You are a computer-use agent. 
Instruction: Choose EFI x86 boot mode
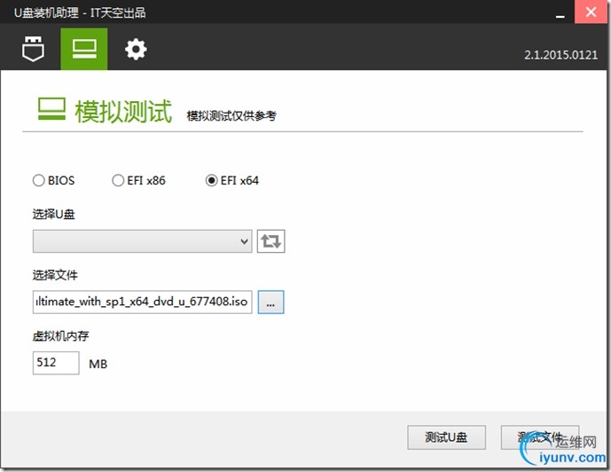(138, 180)
